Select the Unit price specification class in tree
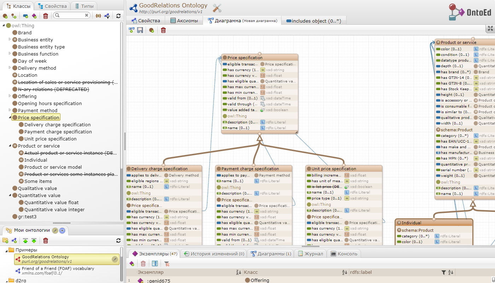This screenshot has width=495, height=283. 50,139
